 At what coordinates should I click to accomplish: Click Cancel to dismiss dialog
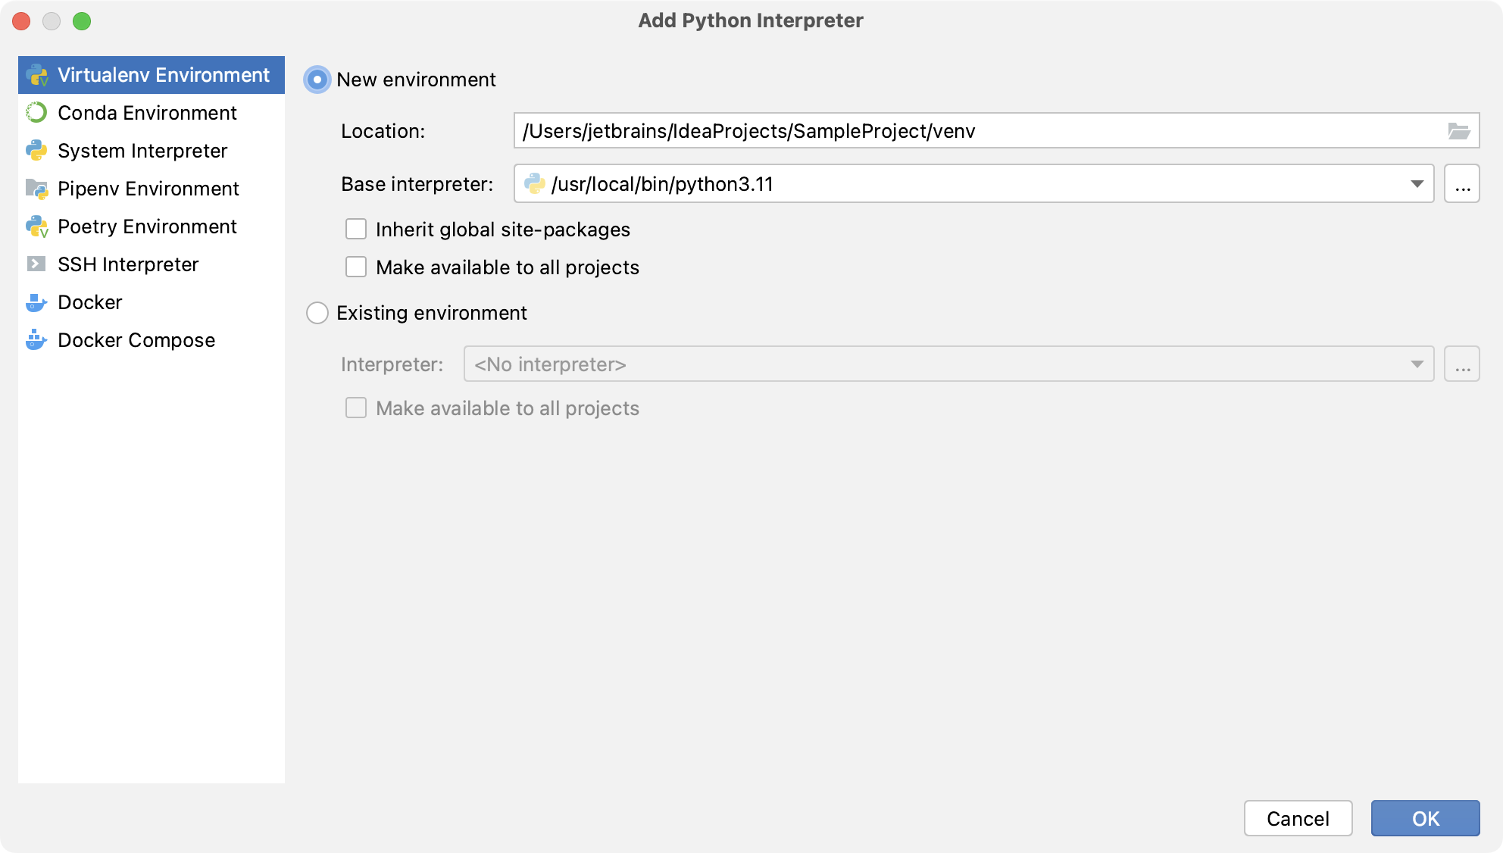[x=1300, y=818]
